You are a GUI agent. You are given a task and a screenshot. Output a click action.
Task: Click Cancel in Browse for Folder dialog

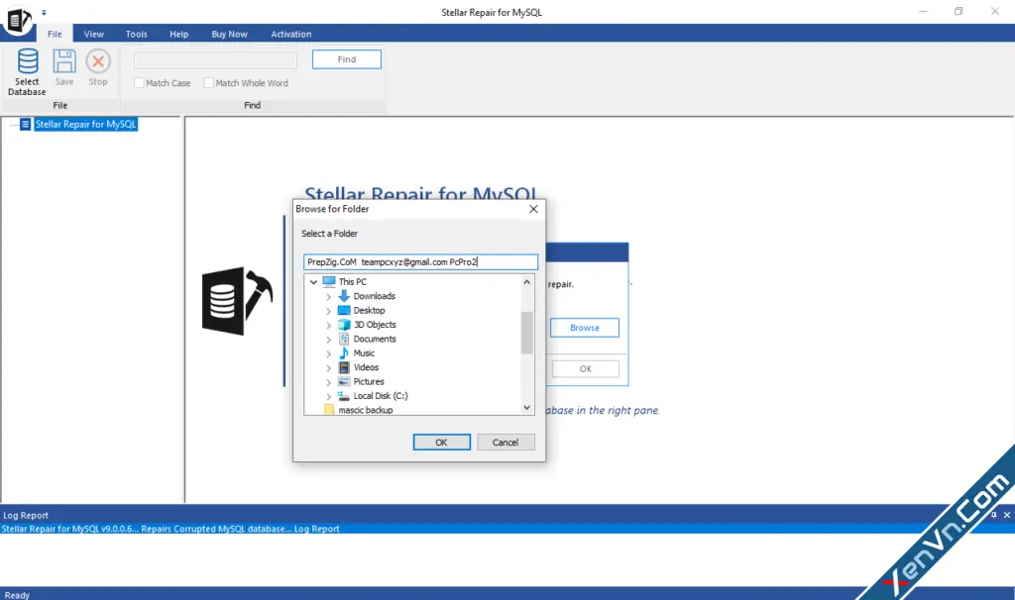(x=505, y=443)
